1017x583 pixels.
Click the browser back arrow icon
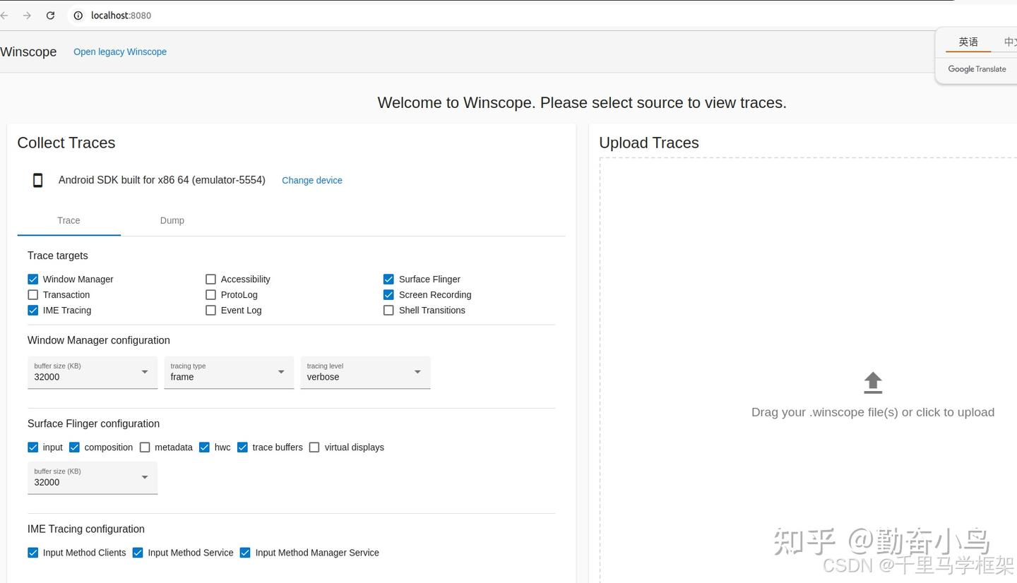4,16
